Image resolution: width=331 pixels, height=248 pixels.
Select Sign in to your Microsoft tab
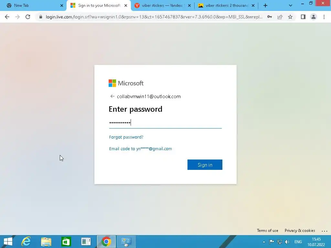pos(99,5)
